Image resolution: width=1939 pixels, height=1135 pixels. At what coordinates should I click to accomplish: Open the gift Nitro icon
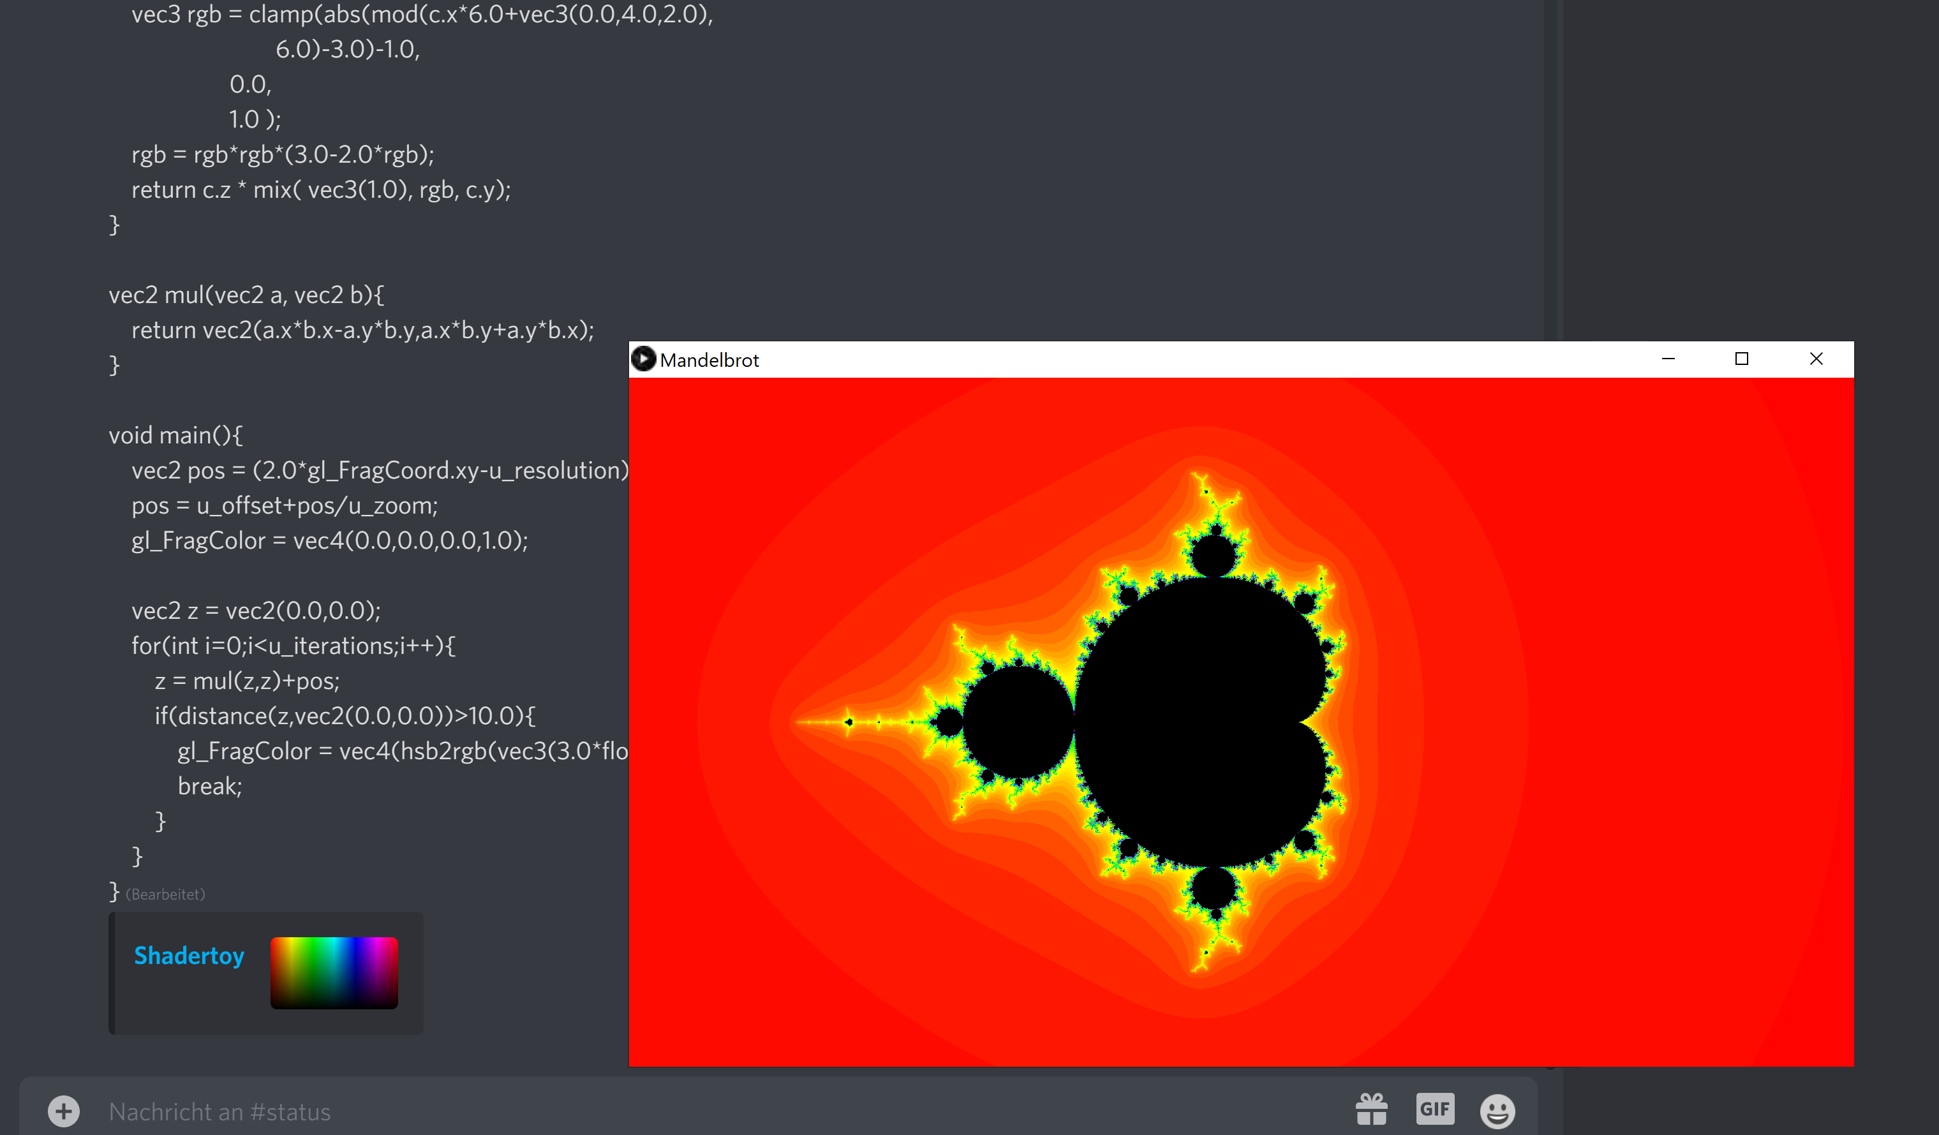1372,1109
